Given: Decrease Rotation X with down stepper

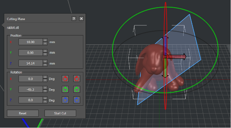Looking at the screenshot, I should coord(45,80).
